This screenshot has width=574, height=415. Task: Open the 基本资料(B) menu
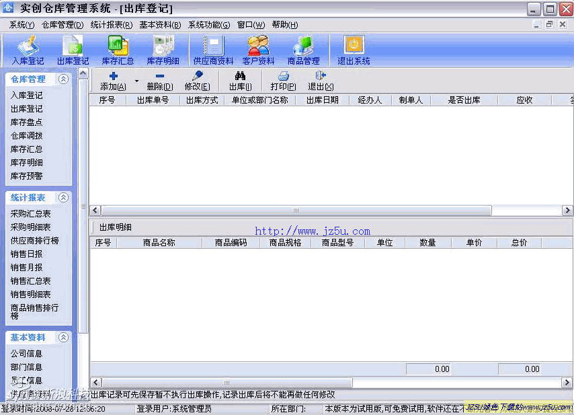point(161,25)
